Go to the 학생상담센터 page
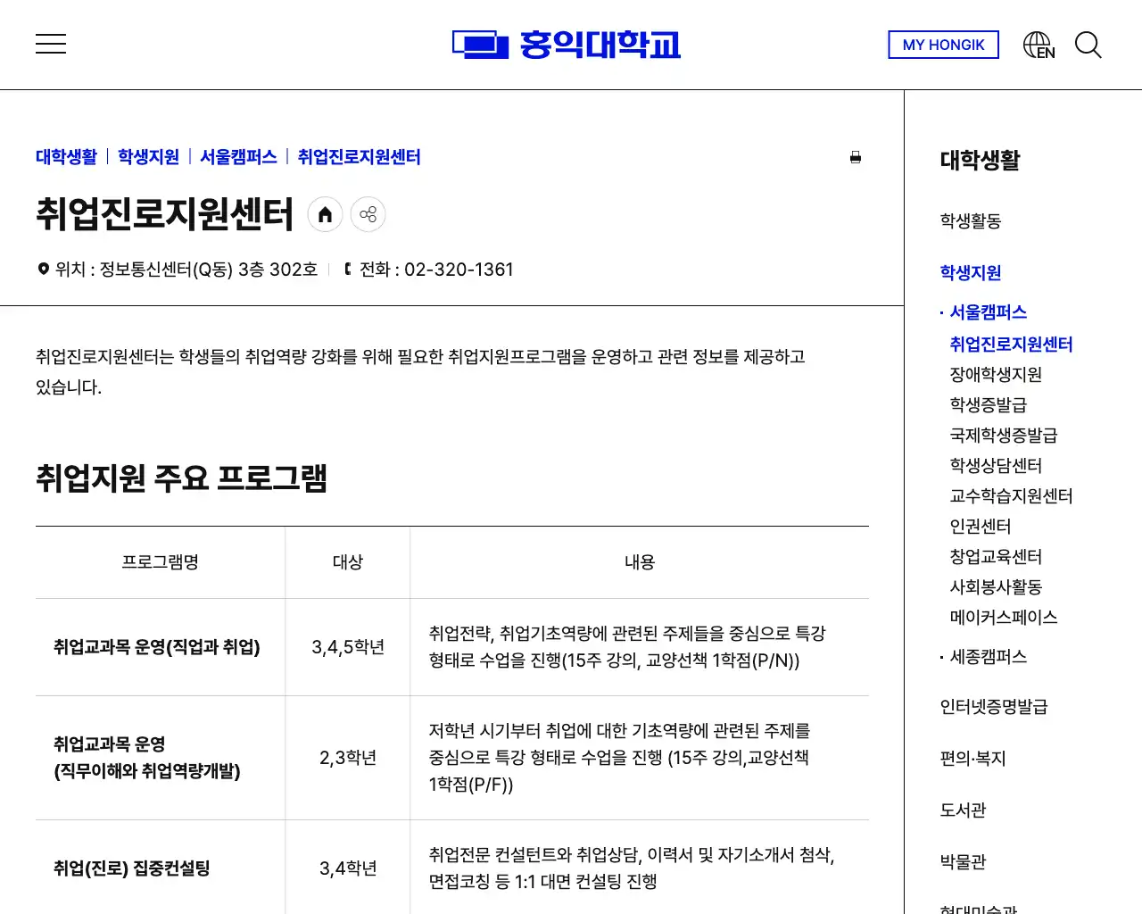Image resolution: width=1142 pixels, height=914 pixels. [x=995, y=465]
